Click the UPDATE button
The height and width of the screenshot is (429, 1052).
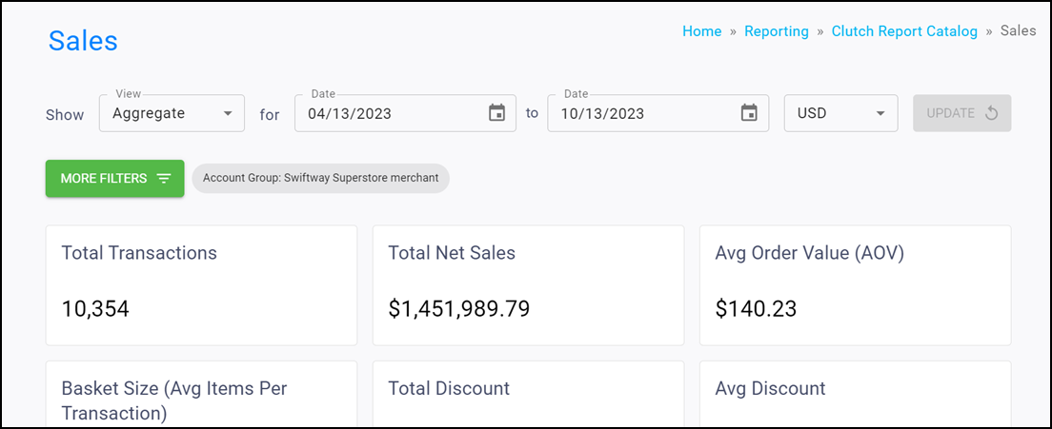(962, 113)
